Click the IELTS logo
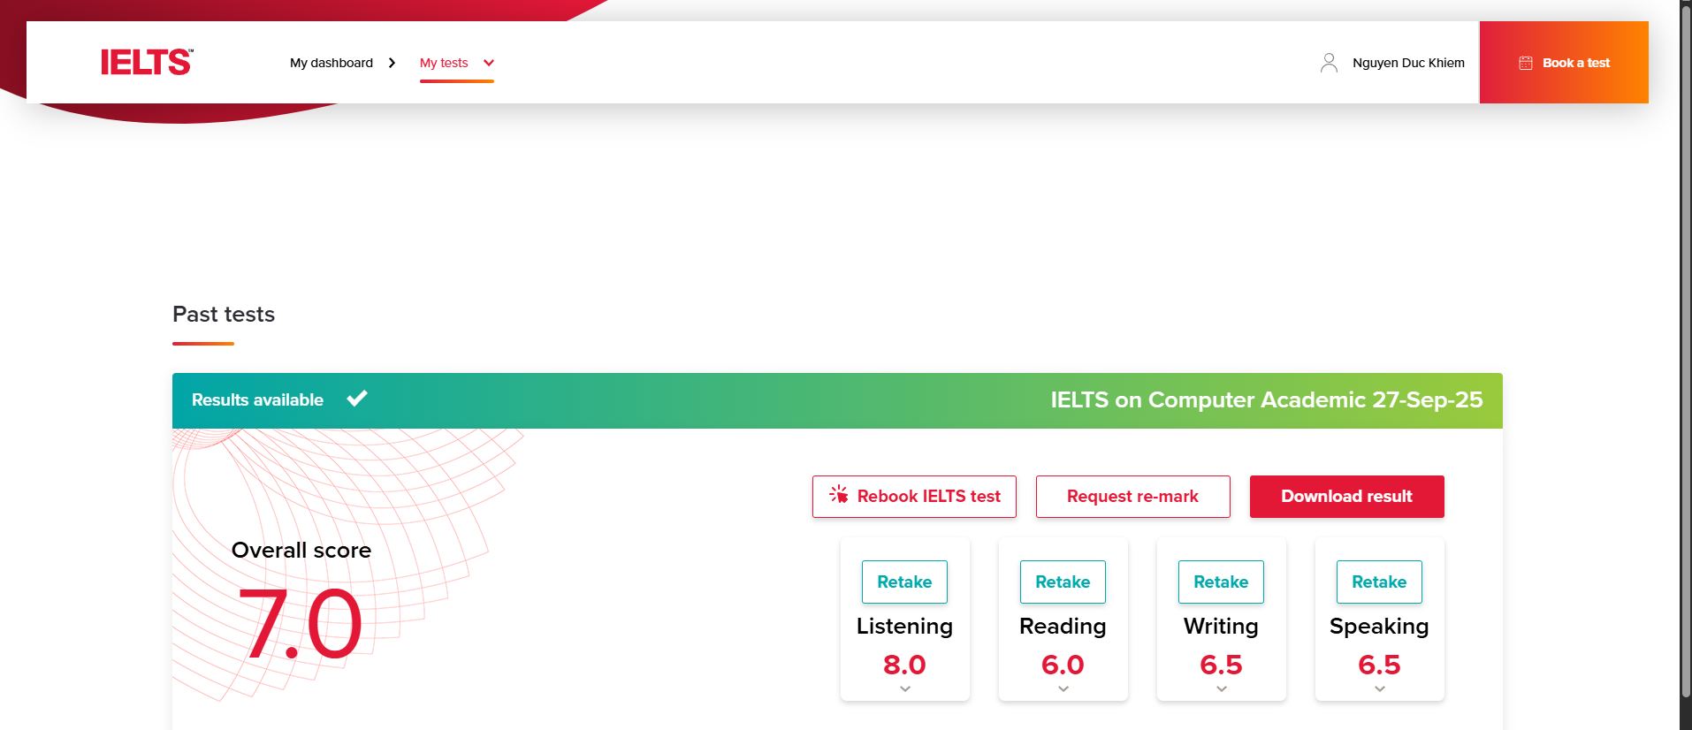The width and height of the screenshot is (1692, 730). point(146,62)
